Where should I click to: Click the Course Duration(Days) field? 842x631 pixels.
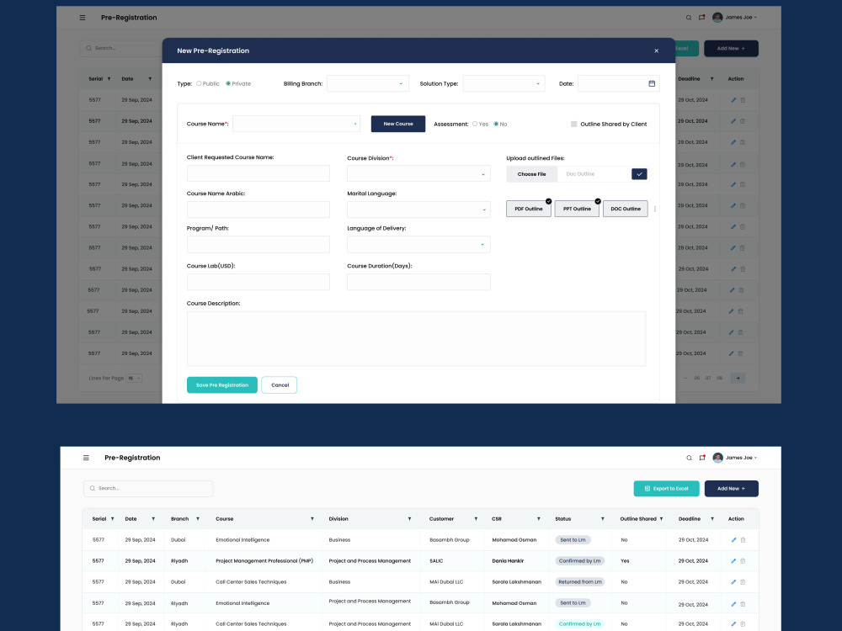click(x=418, y=282)
